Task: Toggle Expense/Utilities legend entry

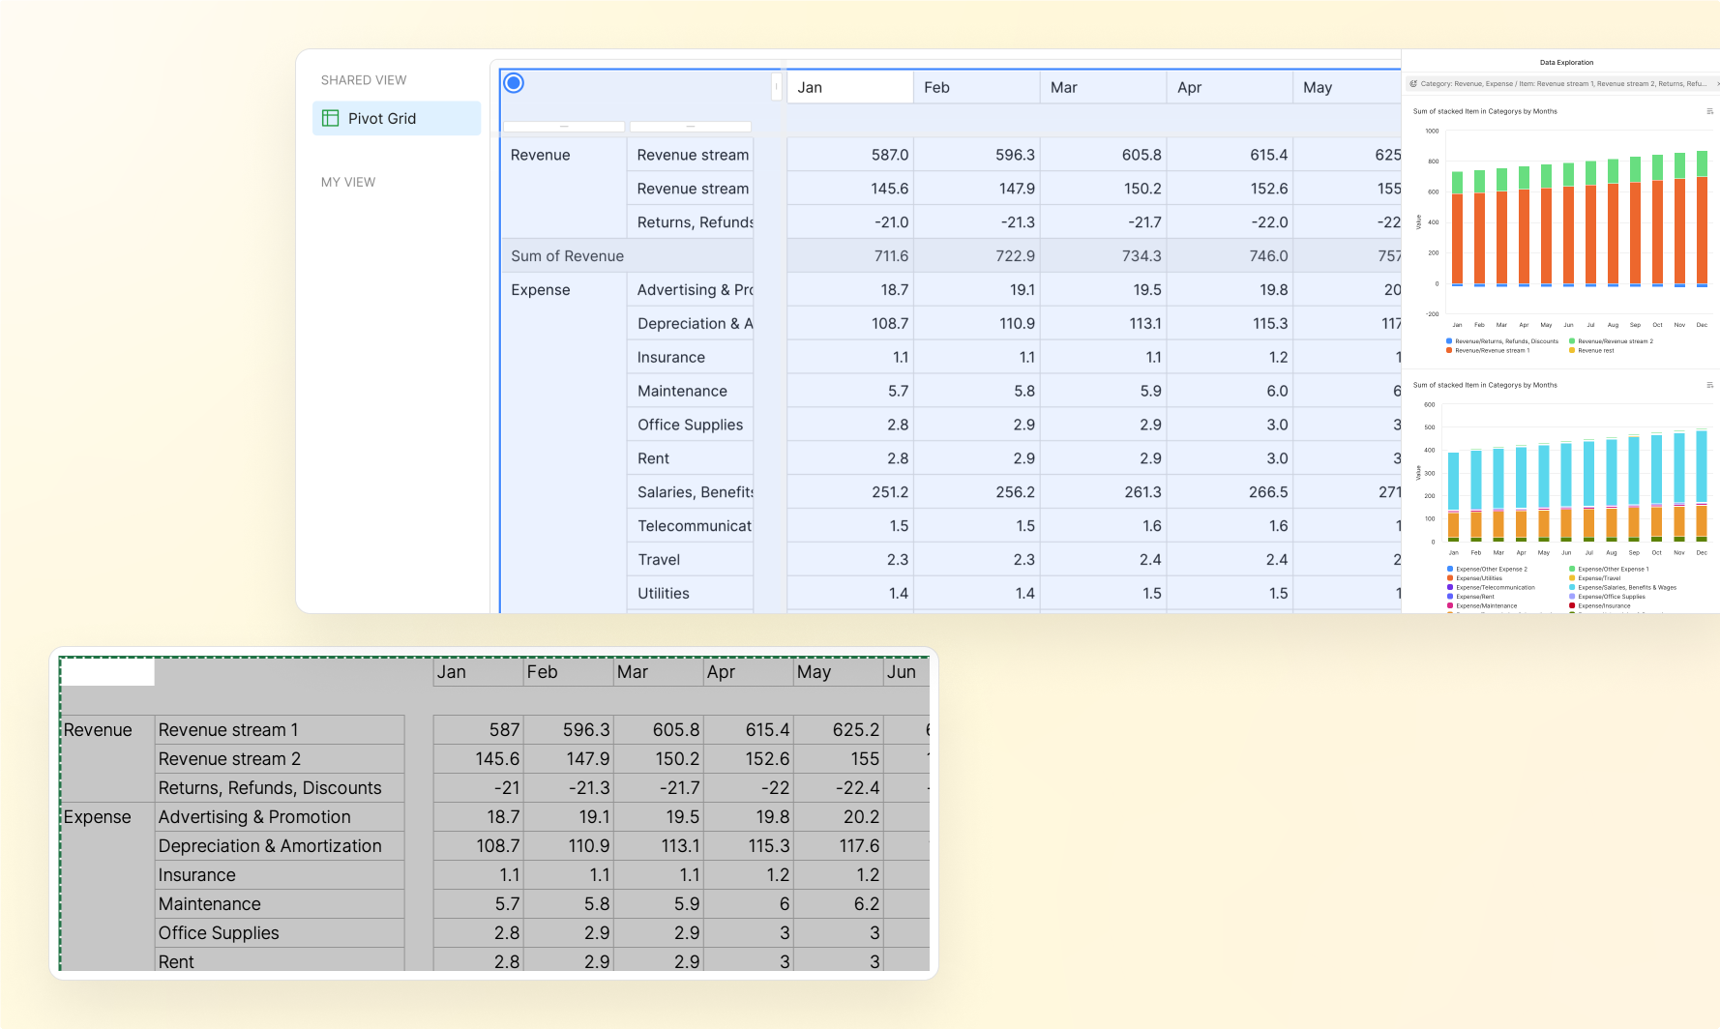Action: (x=1474, y=578)
